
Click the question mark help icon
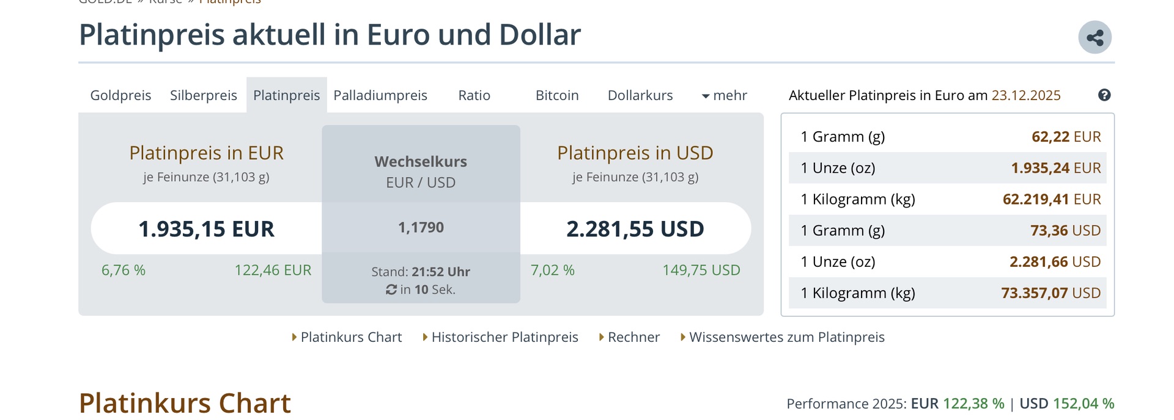(x=1104, y=95)
